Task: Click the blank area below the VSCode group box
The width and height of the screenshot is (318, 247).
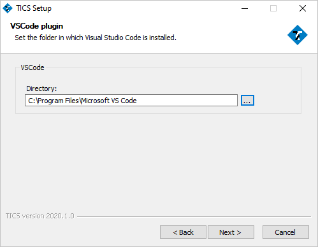Action: coord(159,161)
